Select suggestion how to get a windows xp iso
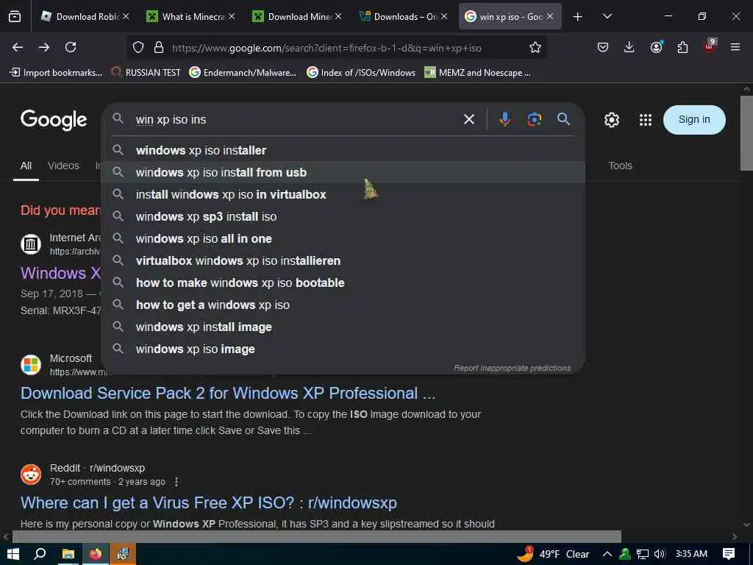Image resolution: width=753 pixels, height=565 pixels. 343,305
